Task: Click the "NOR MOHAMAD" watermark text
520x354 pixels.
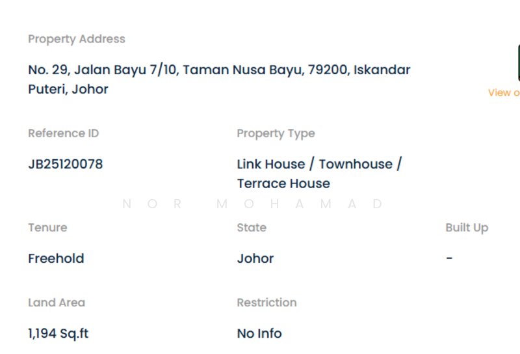Action: [253, 204]
